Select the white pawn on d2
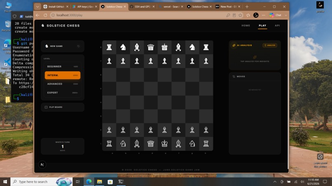The width and height of the screenshot is (332, 186). tap(150, 130)
